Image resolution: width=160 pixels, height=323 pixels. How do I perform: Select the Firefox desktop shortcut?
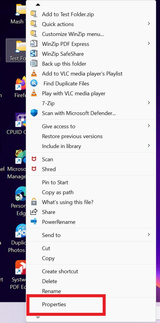click(x=20, y=87)
